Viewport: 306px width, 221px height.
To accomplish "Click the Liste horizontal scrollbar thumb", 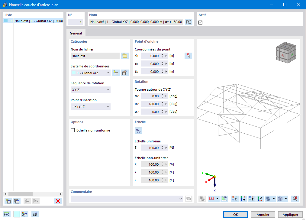I will click(x=21, y=194).
